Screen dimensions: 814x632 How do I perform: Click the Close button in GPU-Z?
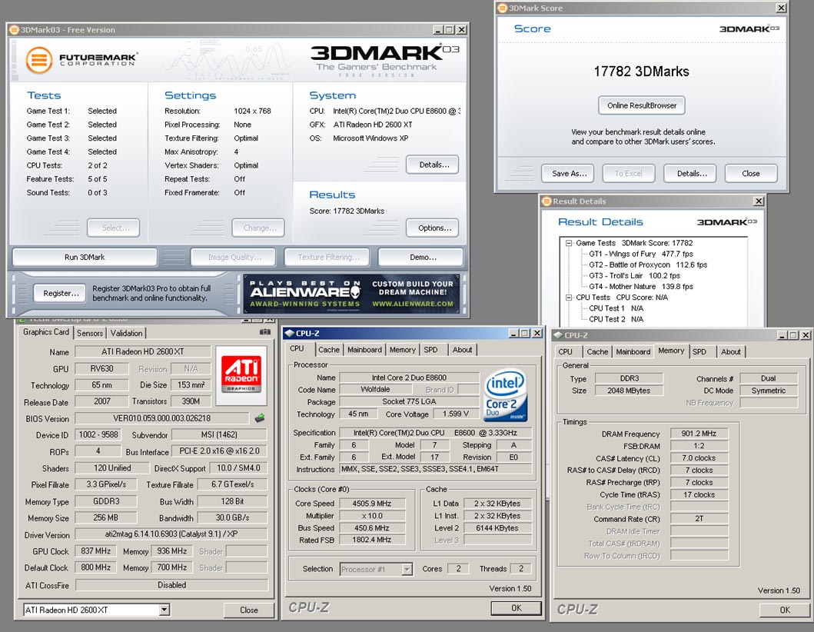point(249,610)
